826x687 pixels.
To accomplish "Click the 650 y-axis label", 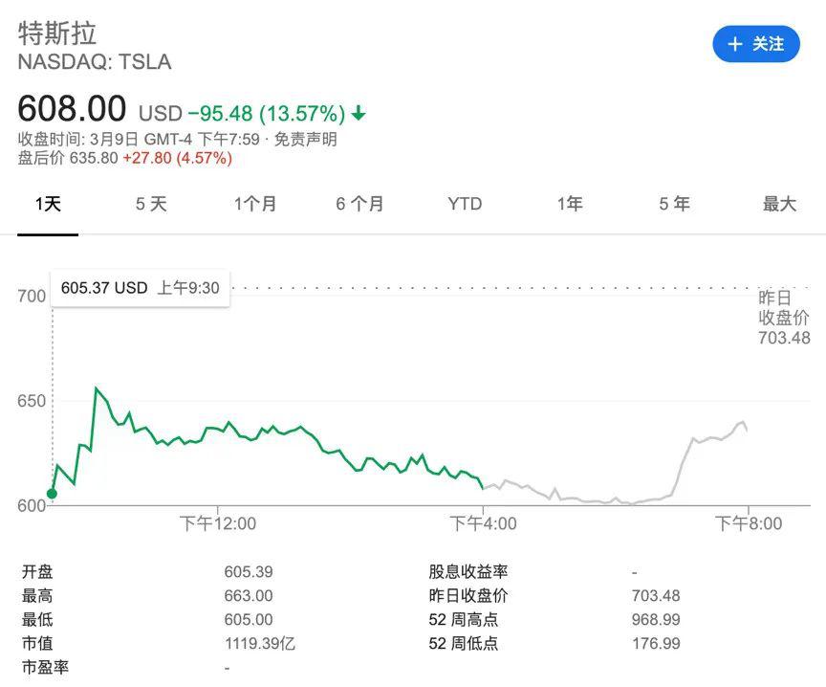I will [32, 401].
